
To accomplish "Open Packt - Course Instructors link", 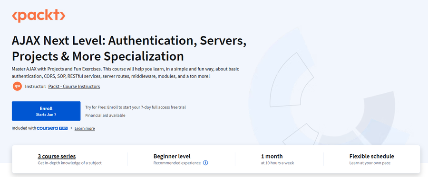I will pyautogui.click(x=74, y=87).
